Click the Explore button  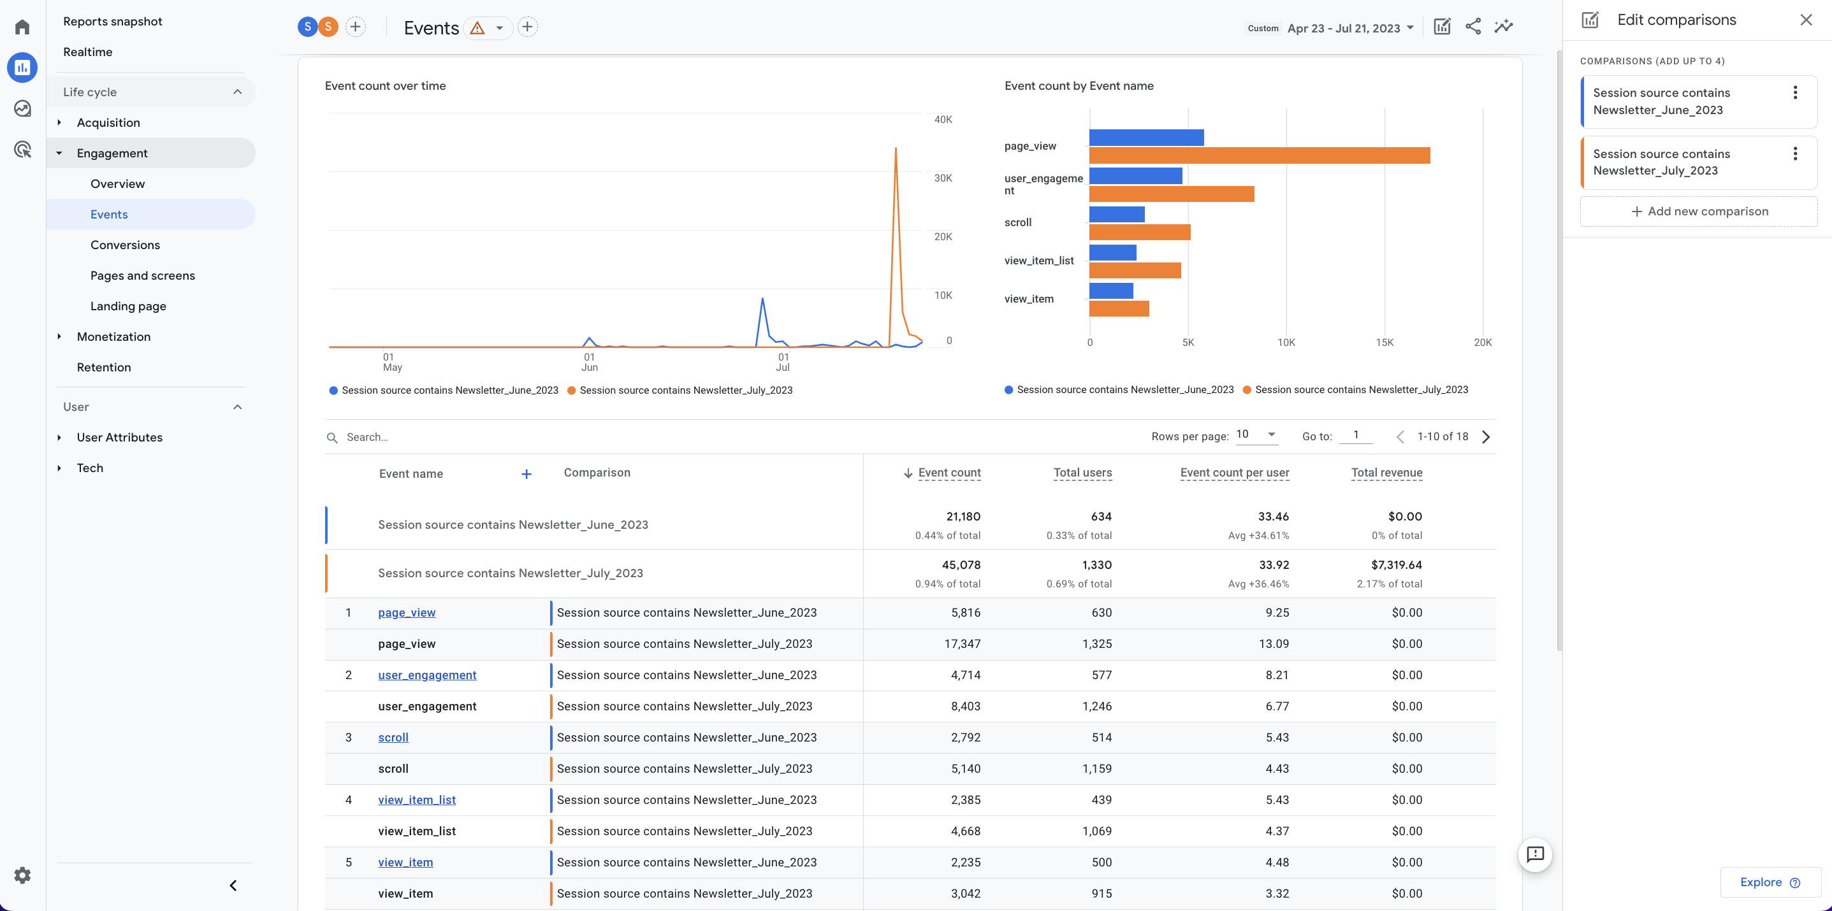click(x=1770, y=882)
